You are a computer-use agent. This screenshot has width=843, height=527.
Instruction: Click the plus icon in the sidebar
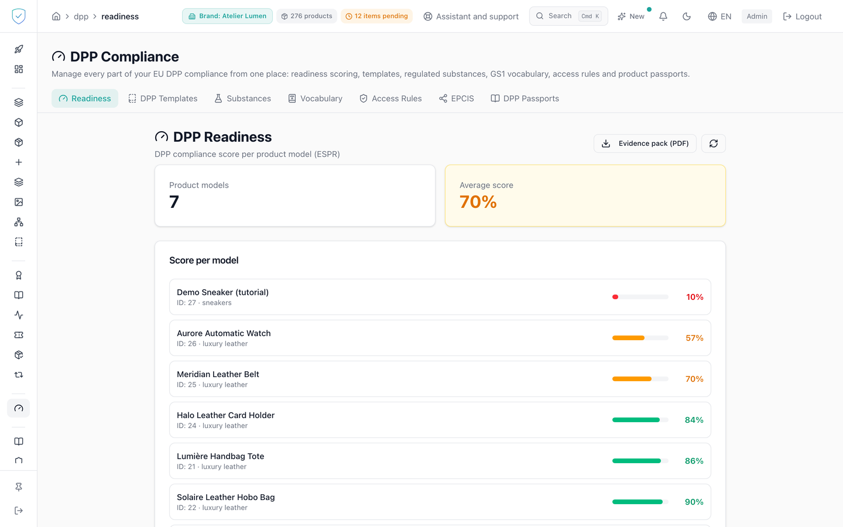pos(19,162)
